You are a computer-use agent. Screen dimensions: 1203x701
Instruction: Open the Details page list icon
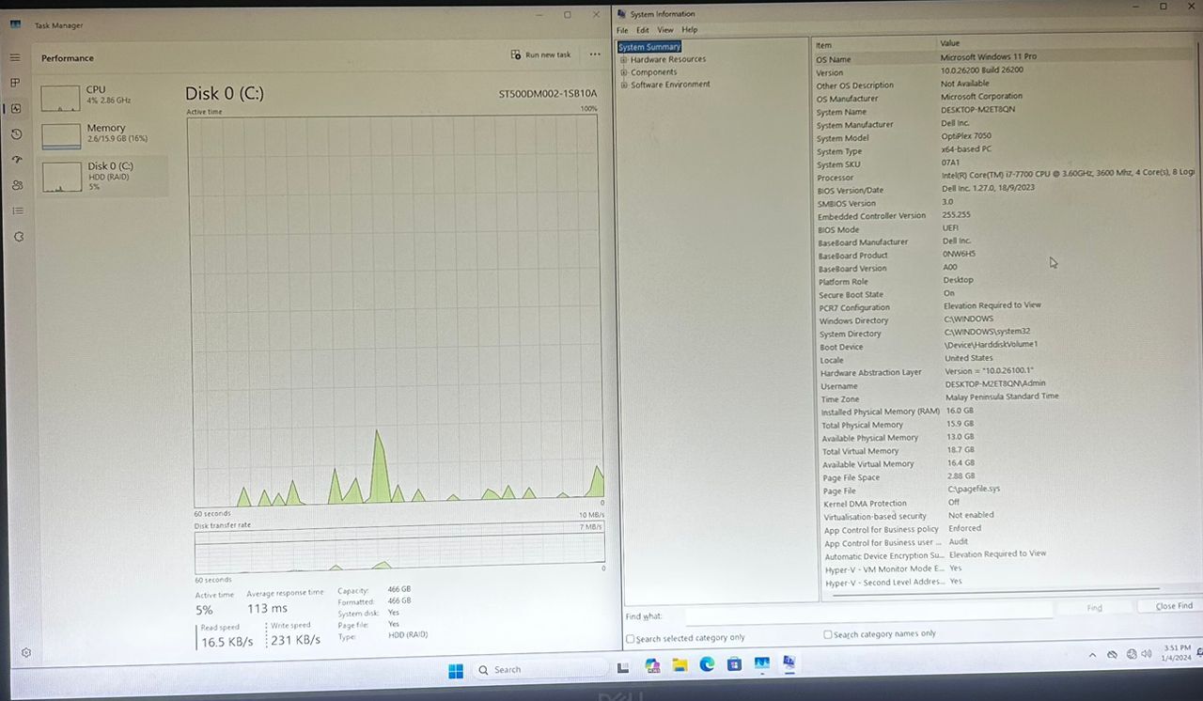click(x=17, y=210)
